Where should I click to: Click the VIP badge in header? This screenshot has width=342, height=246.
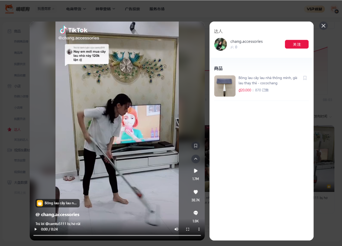pos(314,9)
